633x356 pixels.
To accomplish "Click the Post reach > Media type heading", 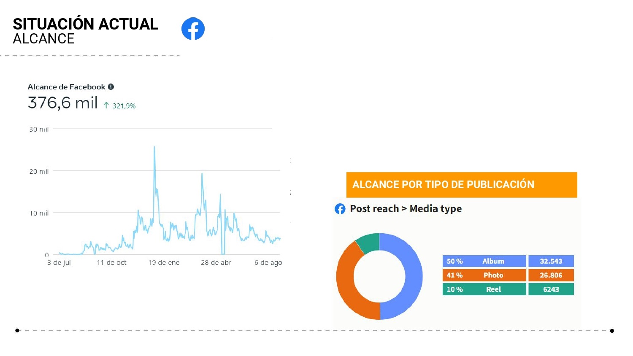I will point(406,209).
